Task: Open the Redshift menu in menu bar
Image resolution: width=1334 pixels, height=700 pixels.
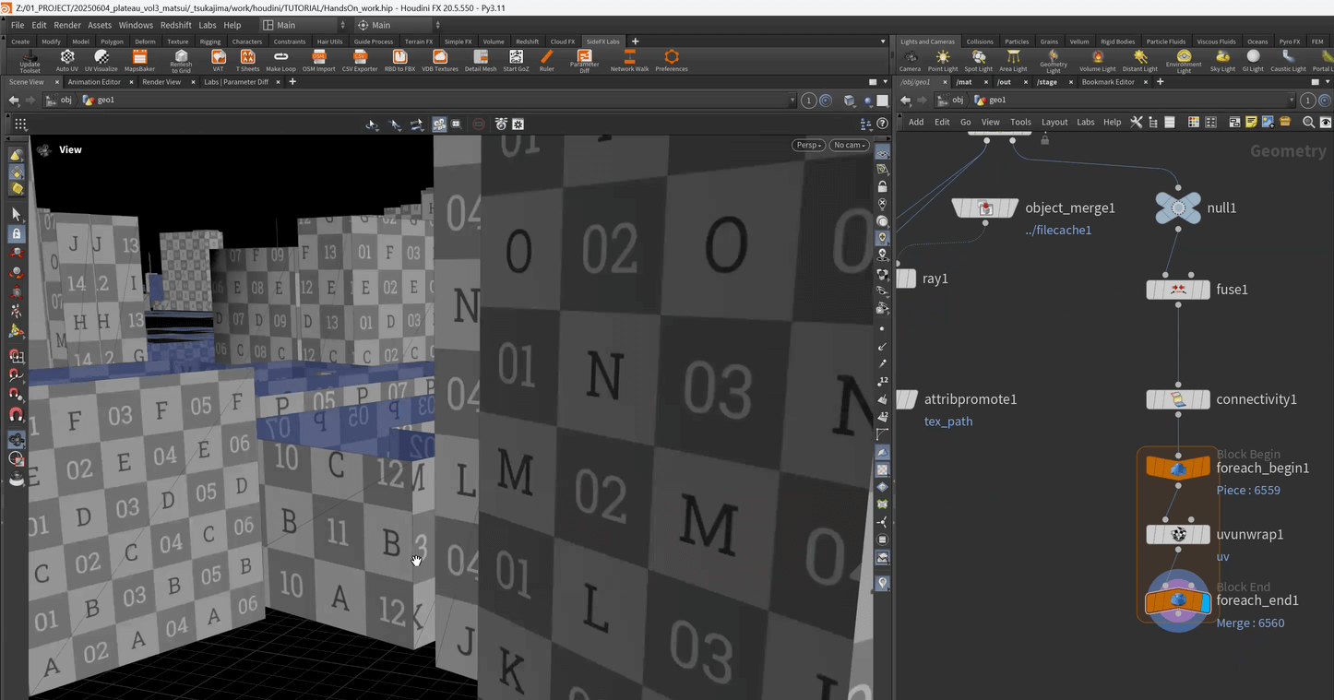Action: point(175,25)
